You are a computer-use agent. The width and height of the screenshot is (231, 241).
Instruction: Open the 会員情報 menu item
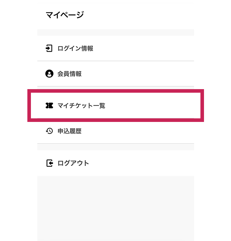tap(70, 74)
